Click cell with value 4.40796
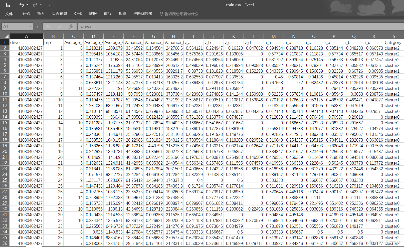The image size is (404, 247). (x=153, y=146)
